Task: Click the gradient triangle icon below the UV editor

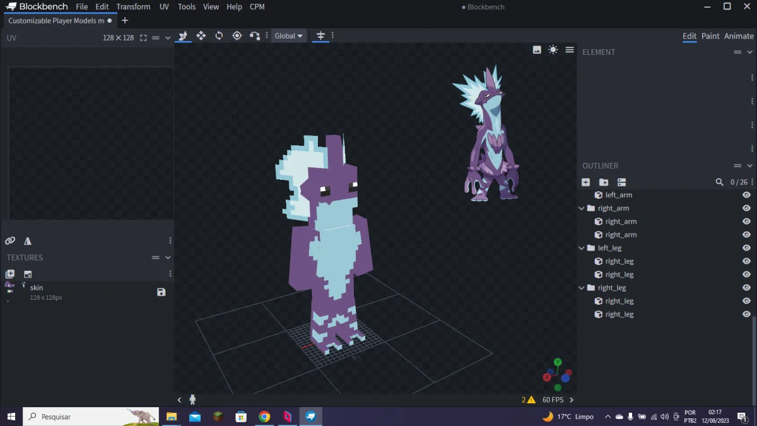Action: pos(28,240)
